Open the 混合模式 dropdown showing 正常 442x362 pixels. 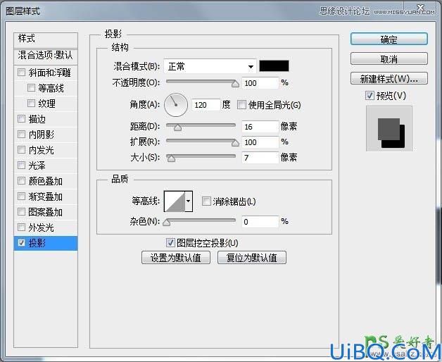point(210,67)
